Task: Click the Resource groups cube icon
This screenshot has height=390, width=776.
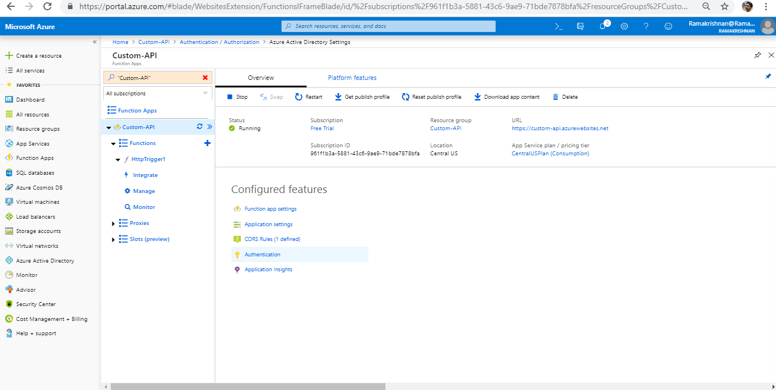Action: tap(9, 128)
